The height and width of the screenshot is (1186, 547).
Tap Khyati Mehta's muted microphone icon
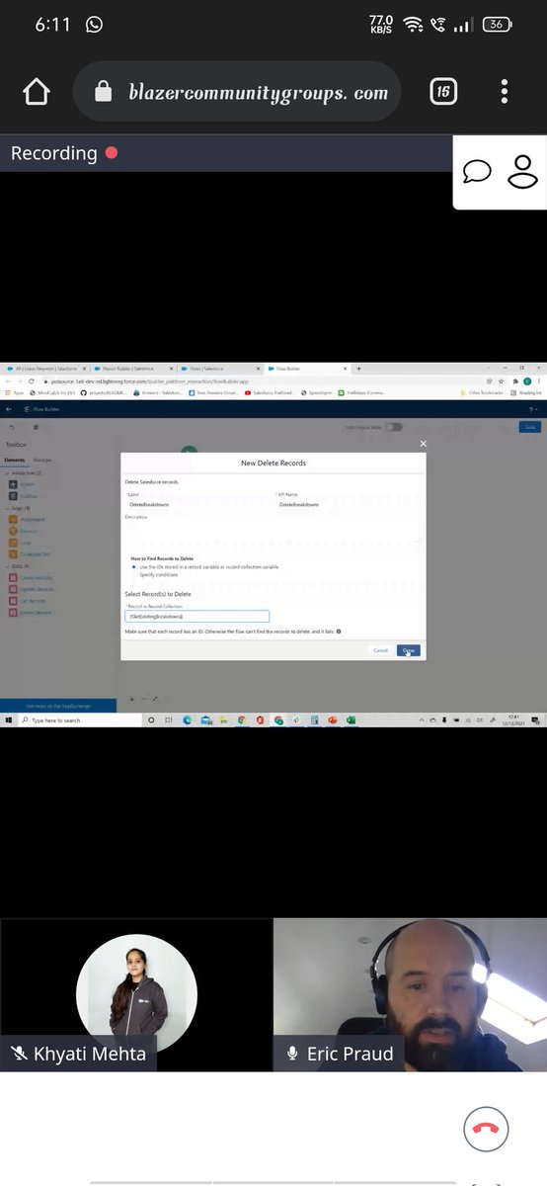(x=19, y=1054)
